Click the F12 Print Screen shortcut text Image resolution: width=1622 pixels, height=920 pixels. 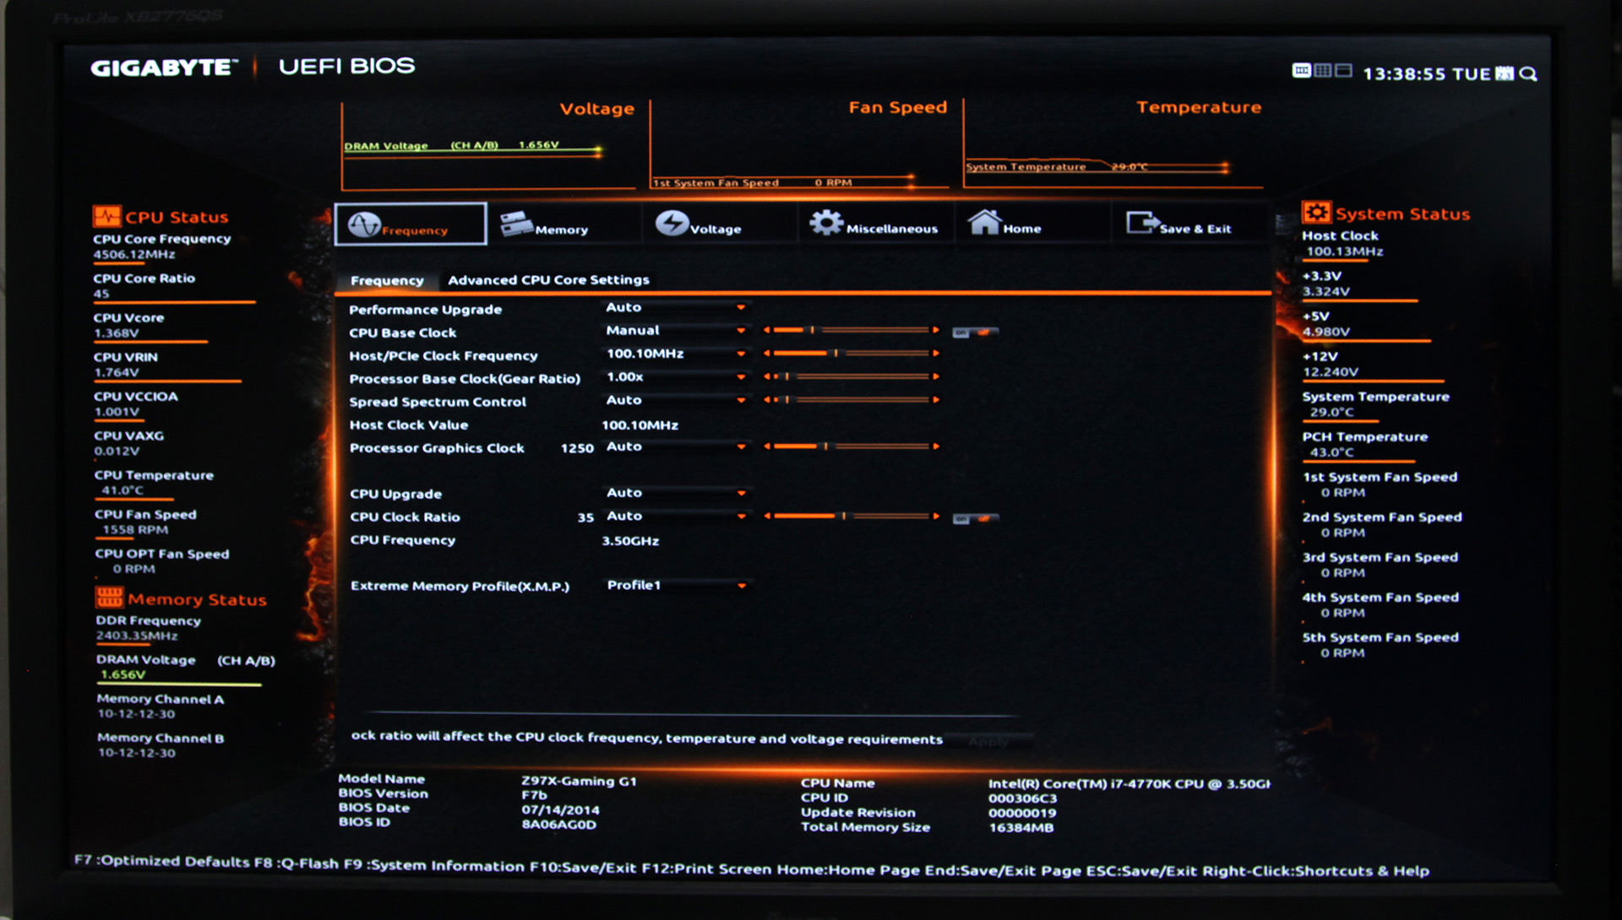click(x=706, y=869)
